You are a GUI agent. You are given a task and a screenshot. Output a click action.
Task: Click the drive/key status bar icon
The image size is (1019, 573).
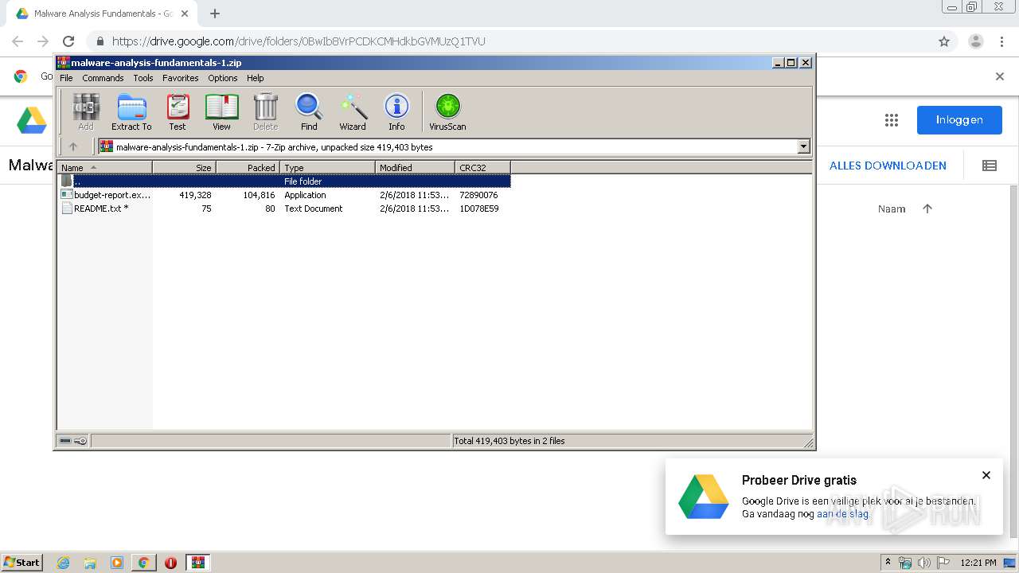click(73, 441)
